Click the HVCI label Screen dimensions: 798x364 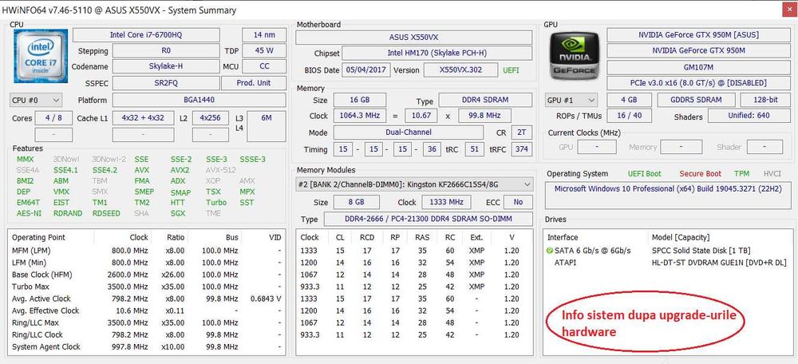pos(772,174)
